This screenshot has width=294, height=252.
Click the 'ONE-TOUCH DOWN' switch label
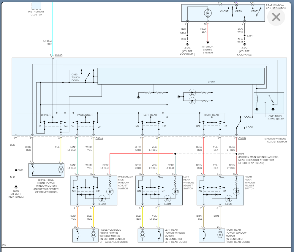pos(75,77)
